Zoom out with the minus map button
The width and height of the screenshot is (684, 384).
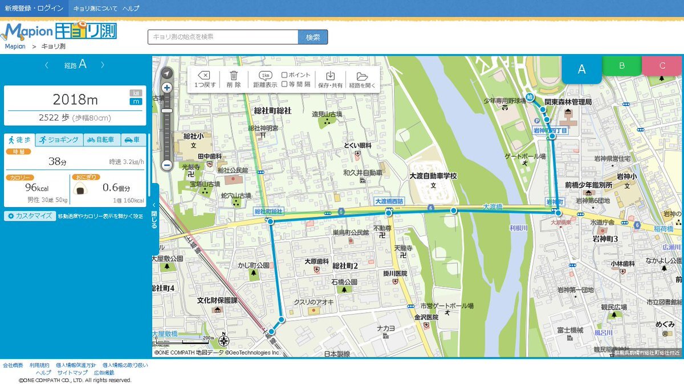tap(167, 166)
